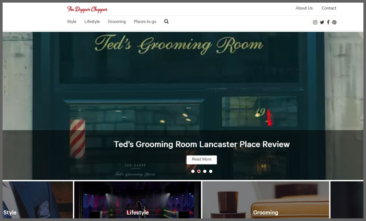Visit the Instagram profile icon
Image resolution: width=366 pixels, height=221 pixels.
(x=315, y=22)
